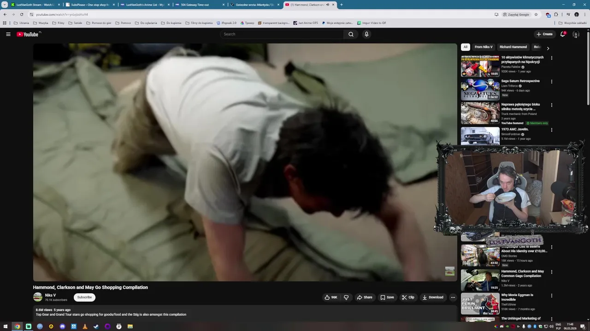Screen dimensions: 590x331
Task: Select the 'All' filter chip
Action: (x=466, y=47)
